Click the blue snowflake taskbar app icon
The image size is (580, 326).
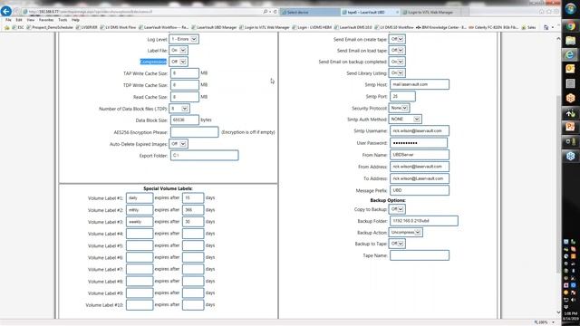tap(570, 156)
